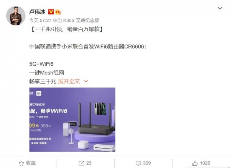Open the post options chevron menu
This screenshot has width=230, height=168.
220,8
